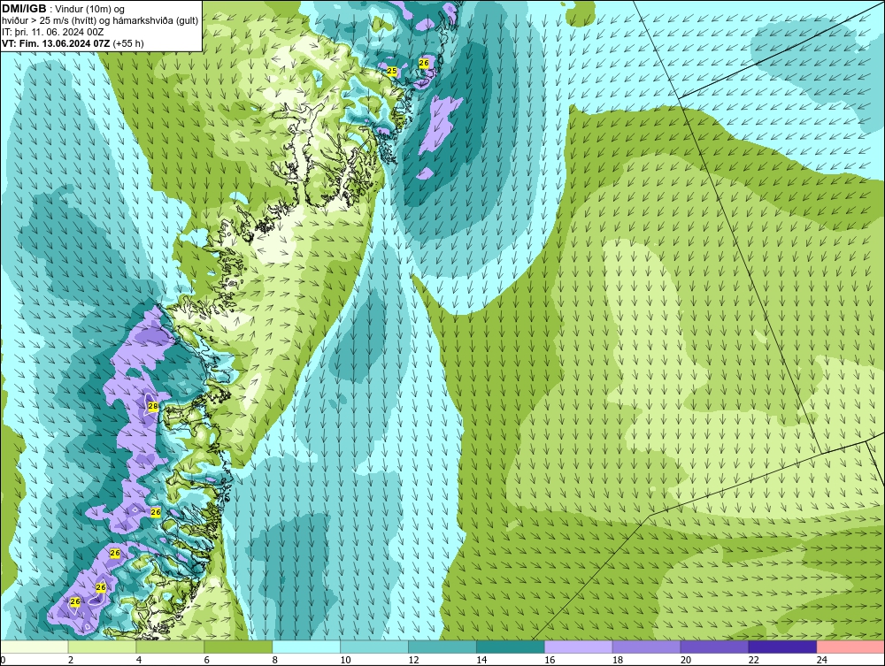Click the green 4–6 m/s legend swatch
Viewport: 885px width, 666px height.
pos(170,647)
